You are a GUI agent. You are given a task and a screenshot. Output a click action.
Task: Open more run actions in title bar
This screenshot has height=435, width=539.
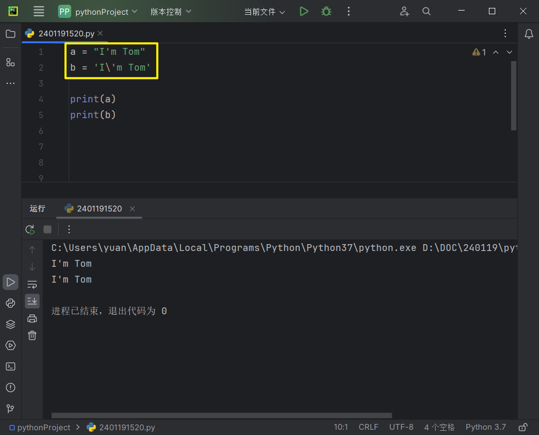tap(349, 12)
